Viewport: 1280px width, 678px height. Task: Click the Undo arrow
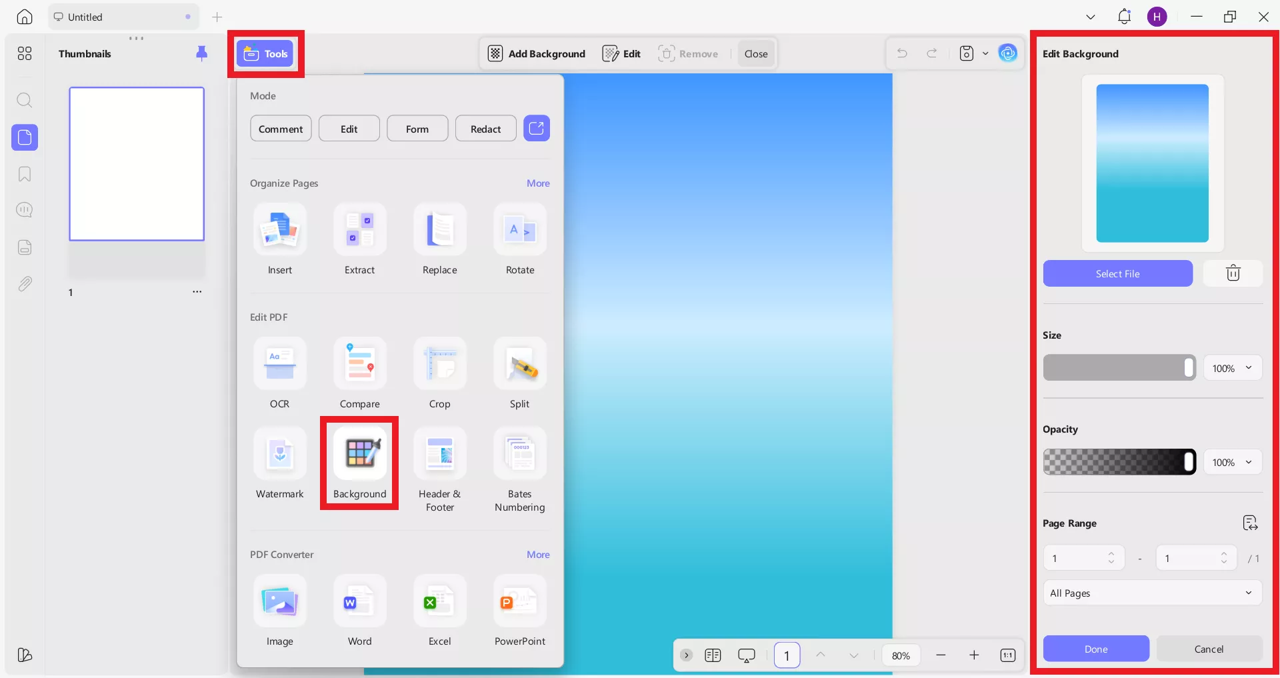tap(902, 53)
